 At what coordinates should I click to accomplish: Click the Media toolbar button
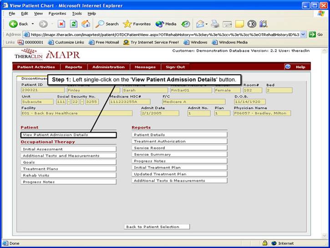click(x=166, y=24)
